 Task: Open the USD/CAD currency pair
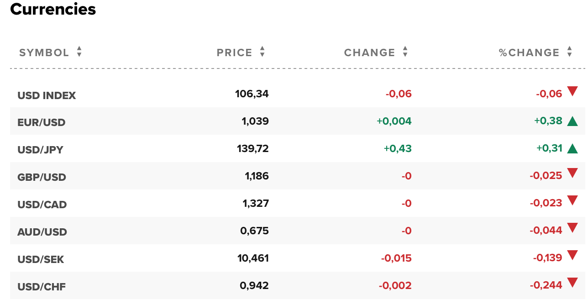pyautogui.click(x=42, y=205)
